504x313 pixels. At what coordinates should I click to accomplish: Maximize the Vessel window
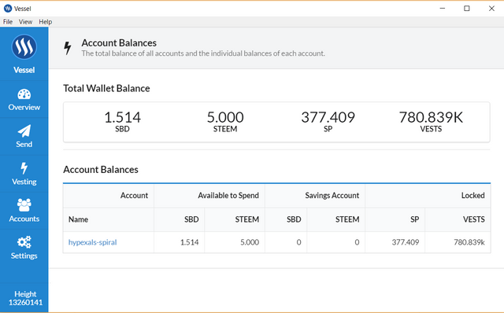click(467, 9)
